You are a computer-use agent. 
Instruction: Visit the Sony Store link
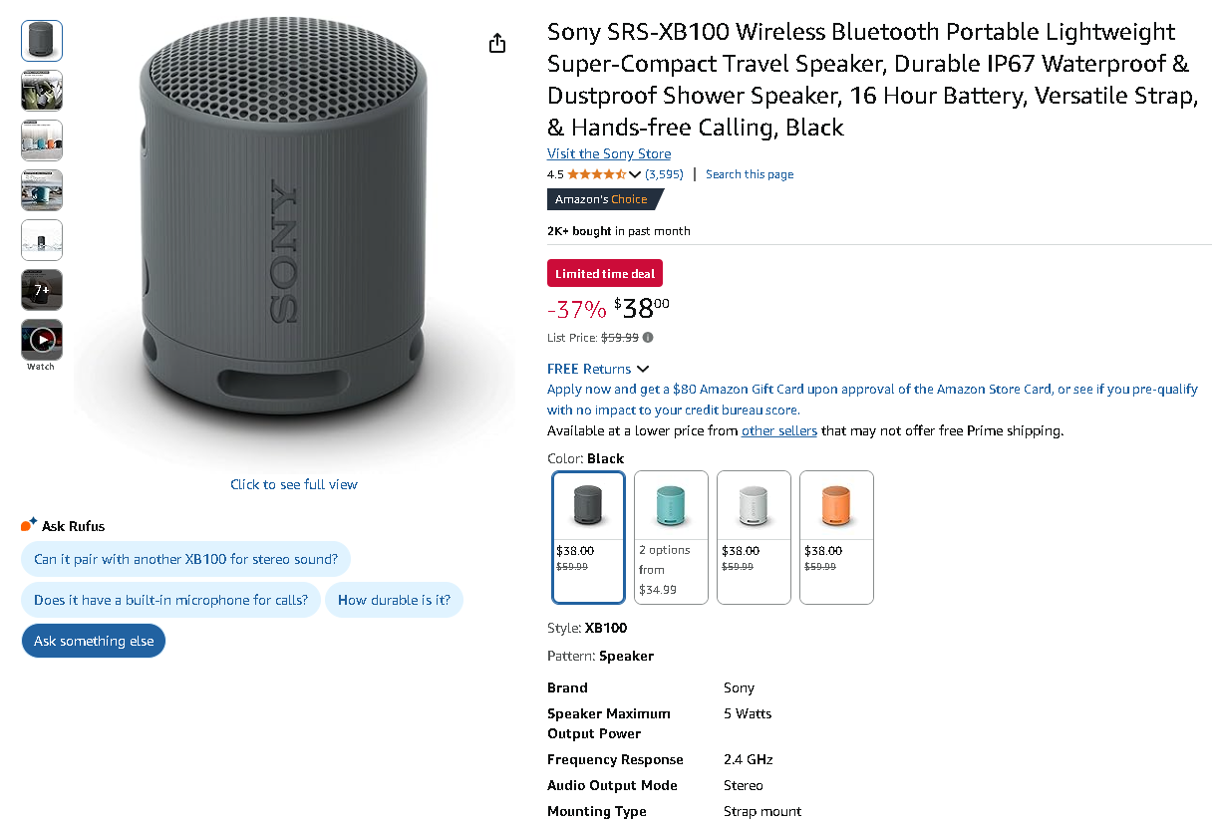pos(608,153)
